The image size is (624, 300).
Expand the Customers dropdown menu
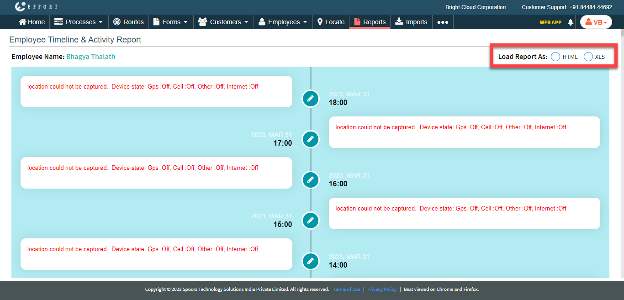point(223,22)
